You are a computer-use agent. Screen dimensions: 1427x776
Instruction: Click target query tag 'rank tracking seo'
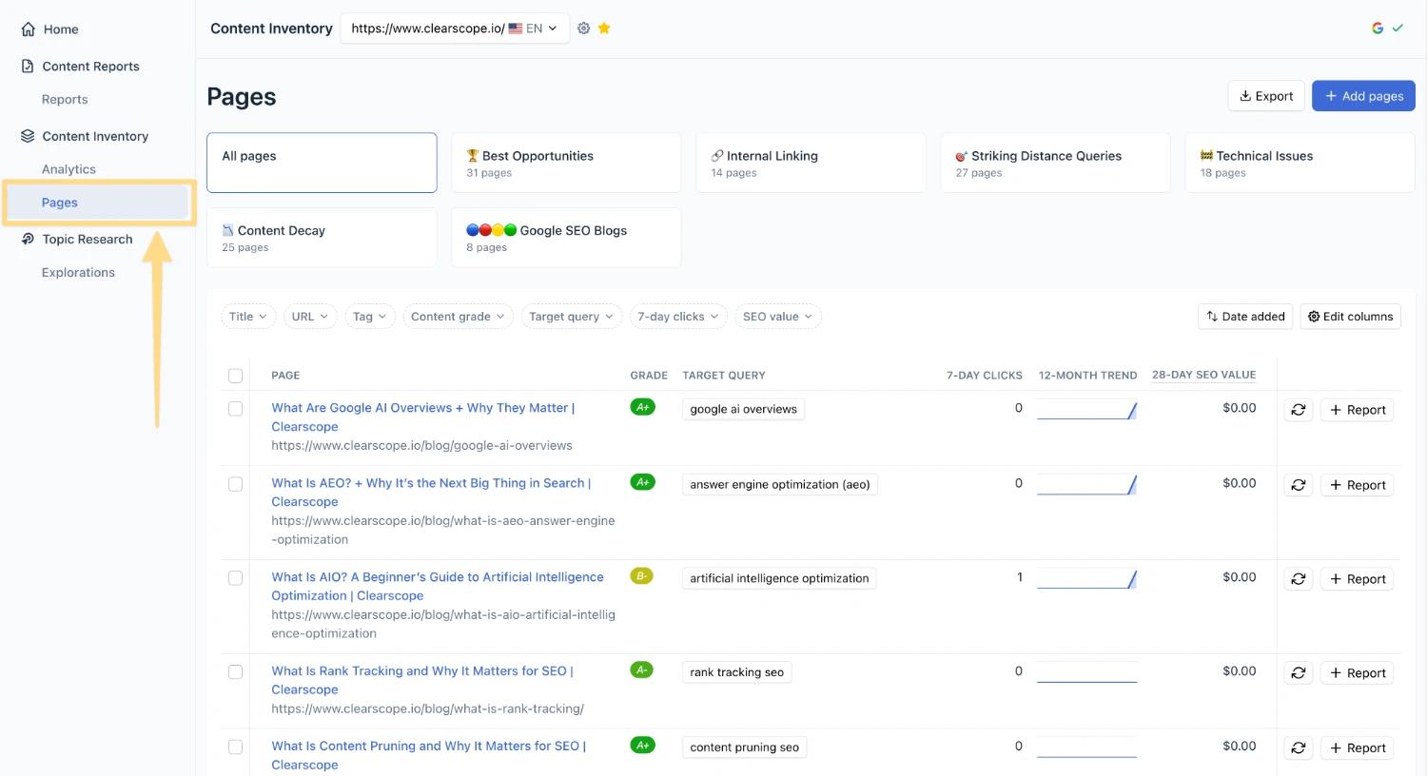click(x=736, y=672)
